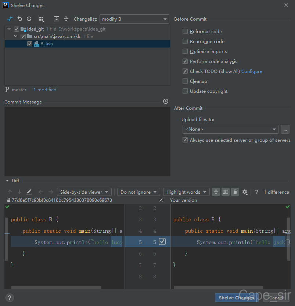Click the dialog Help button bottom-left
This screenshot has height=306, width=295.
click(10, 298)
